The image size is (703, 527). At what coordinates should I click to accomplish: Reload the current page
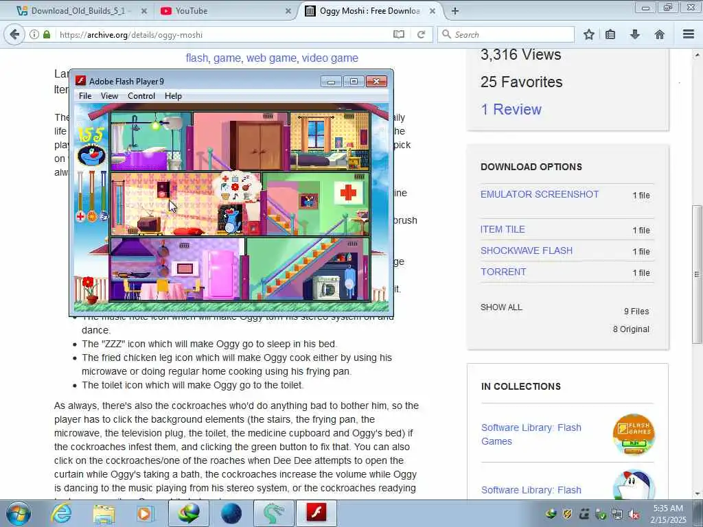[x=421, y=34]
